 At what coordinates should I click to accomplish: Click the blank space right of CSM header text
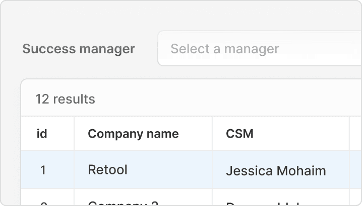click(303, 134)
